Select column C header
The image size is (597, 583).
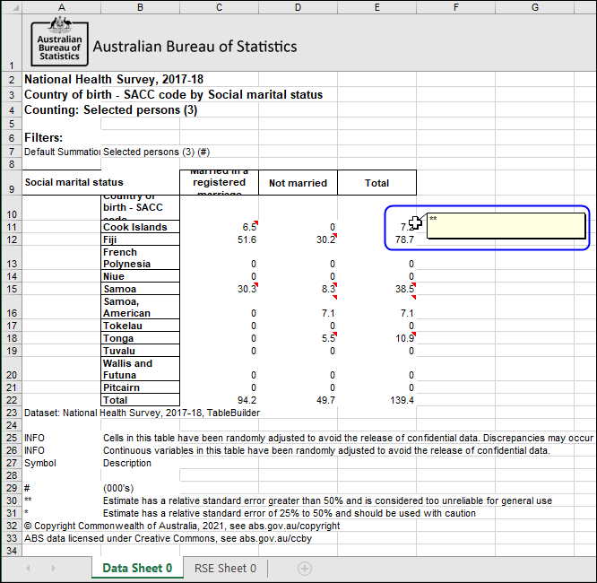219,7
